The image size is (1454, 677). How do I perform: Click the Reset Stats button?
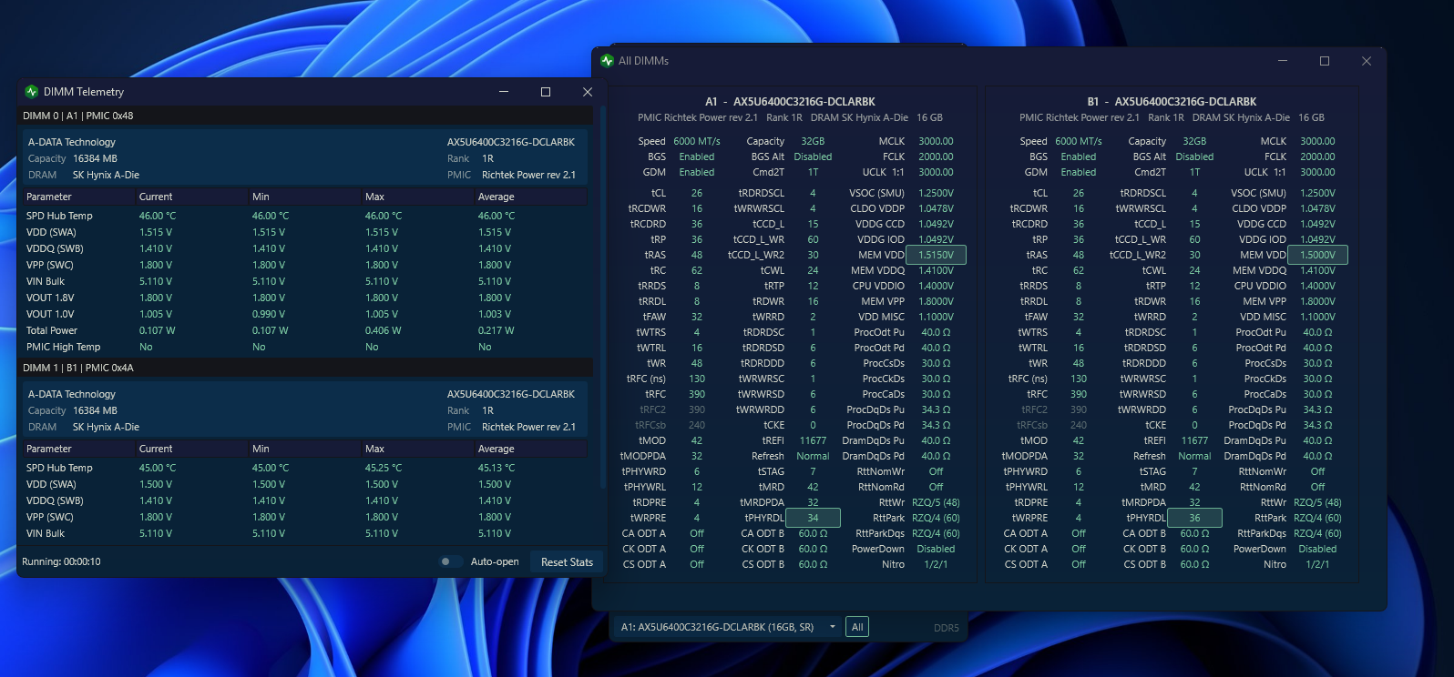coord(567,562)
